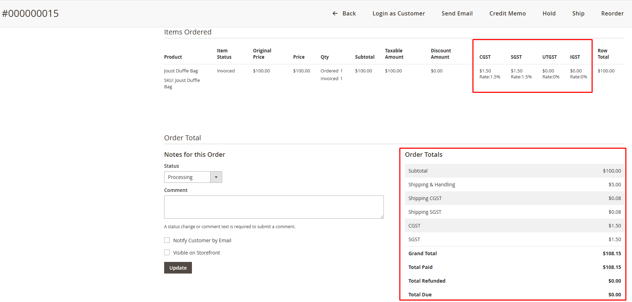
Task: Click the Order Total section heading
Action: point(182,138)
